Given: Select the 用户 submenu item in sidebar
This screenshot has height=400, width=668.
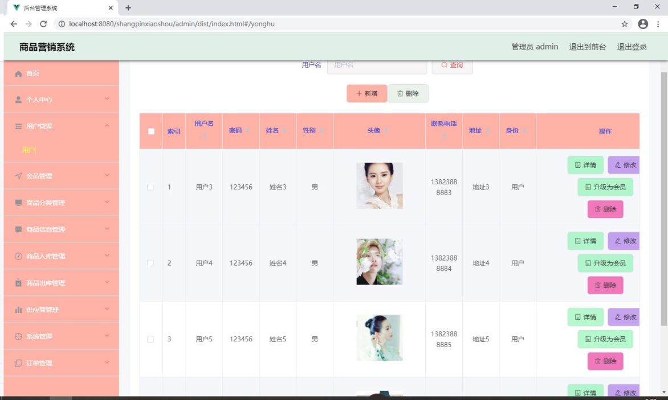Looking at the screenshot, I should [29, 150].
